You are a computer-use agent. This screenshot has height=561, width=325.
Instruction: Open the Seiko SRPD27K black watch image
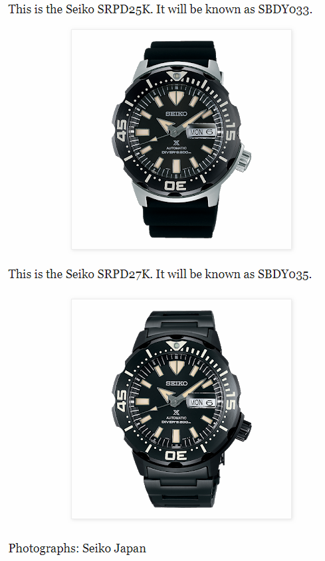pos(181,408)
